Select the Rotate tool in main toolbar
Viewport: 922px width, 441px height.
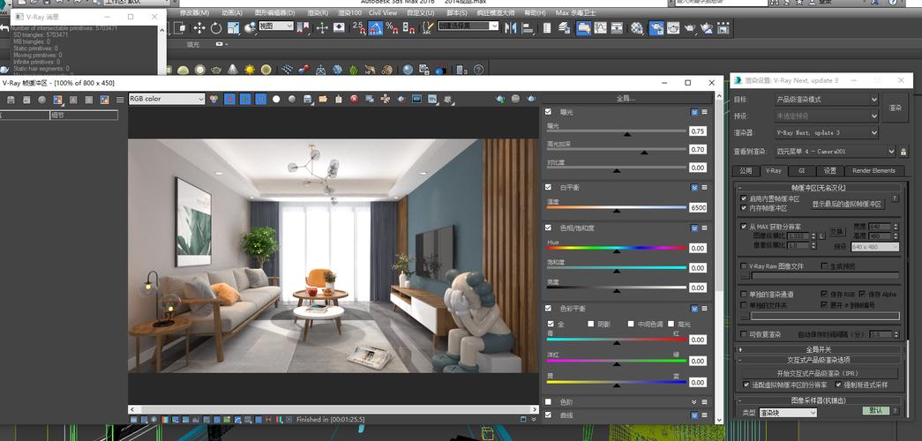[216, 28]
